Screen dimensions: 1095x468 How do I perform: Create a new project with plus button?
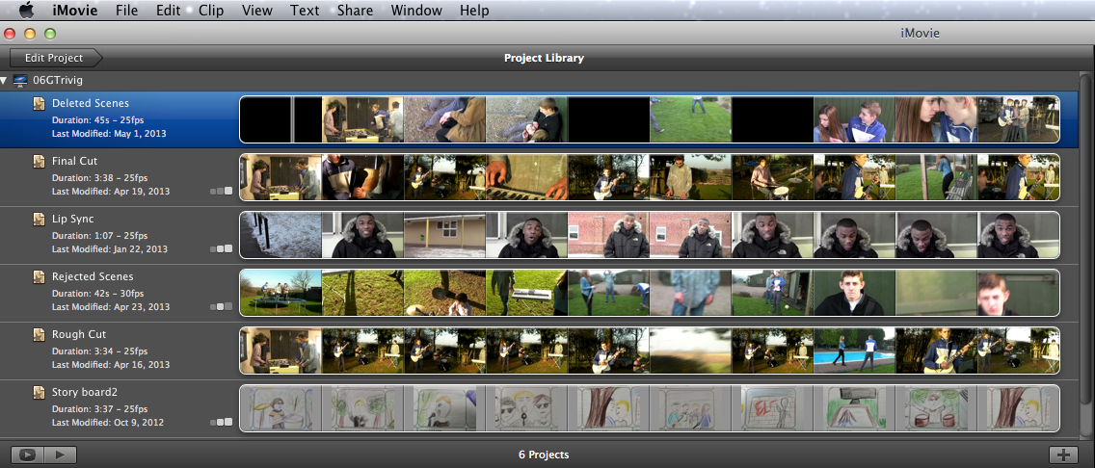pos(1063,455)
